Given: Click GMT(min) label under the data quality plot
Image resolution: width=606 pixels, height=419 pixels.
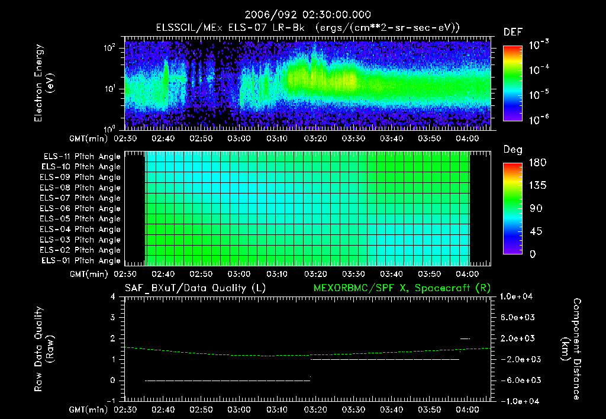Looking at the screenshot, I should (x=89, y=410).
